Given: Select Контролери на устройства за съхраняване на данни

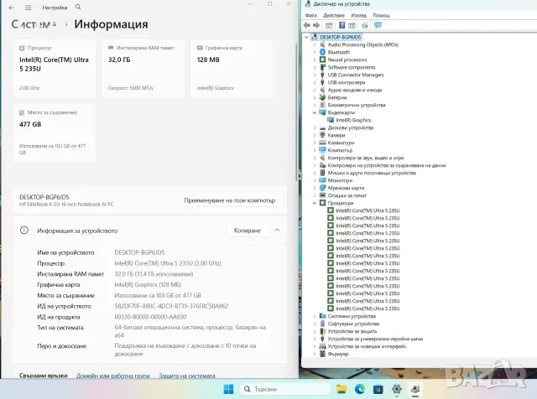Looking at the screenshot, I should [387, 165].
